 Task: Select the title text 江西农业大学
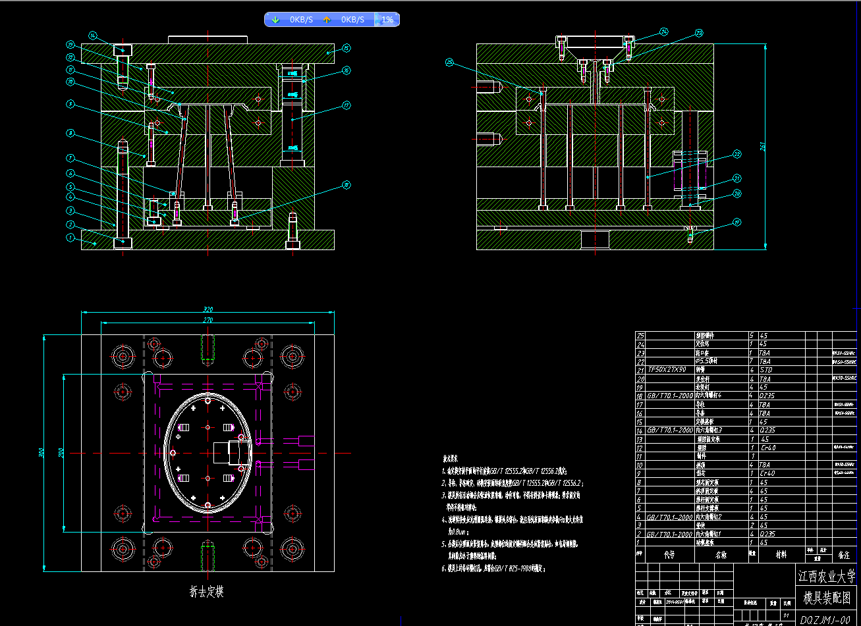[x=827, y=577]
